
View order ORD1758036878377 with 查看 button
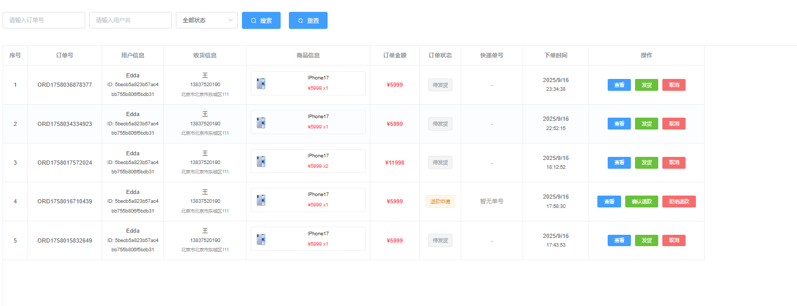point(619,85)
